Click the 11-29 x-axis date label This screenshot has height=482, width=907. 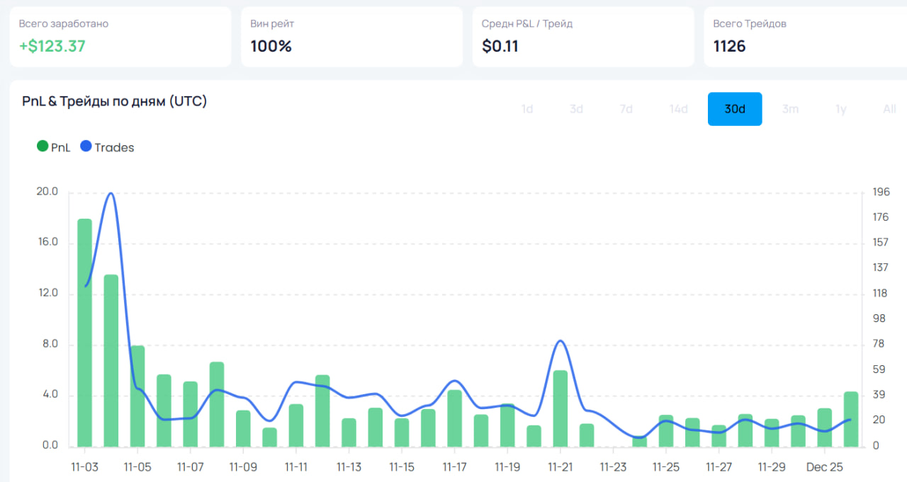click(772, 467)
